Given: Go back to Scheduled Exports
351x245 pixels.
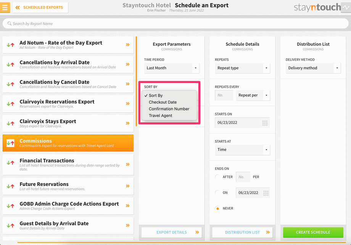Looking at the screenshot, I should (40, 7).
